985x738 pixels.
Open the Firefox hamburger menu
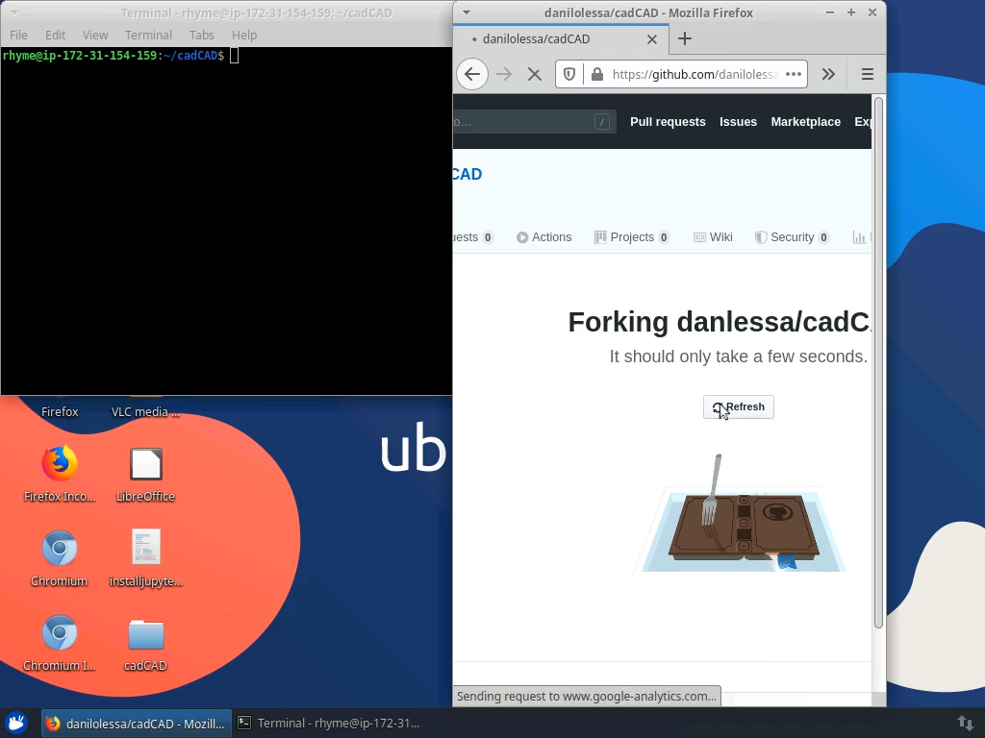pyautogui.click(x=867, y=74)
